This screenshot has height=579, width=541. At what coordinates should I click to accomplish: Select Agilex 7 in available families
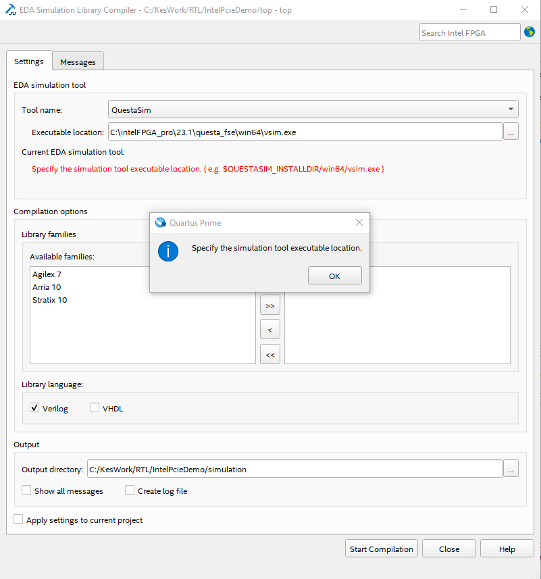(47, 274)
